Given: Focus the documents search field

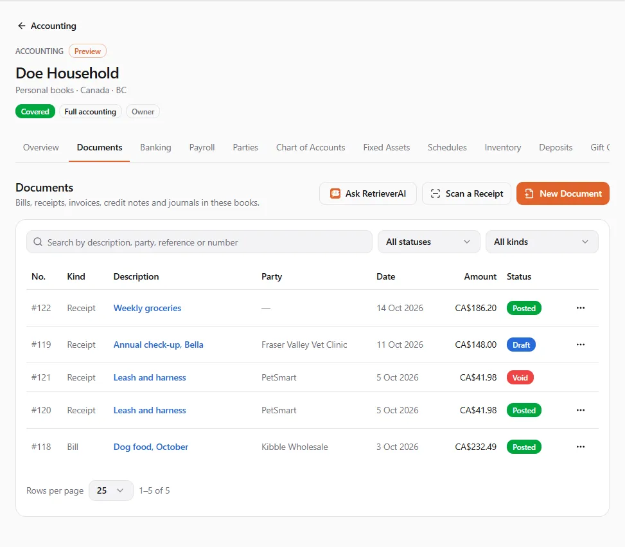Looking at the screenshot, I should [x=199, y=242].
